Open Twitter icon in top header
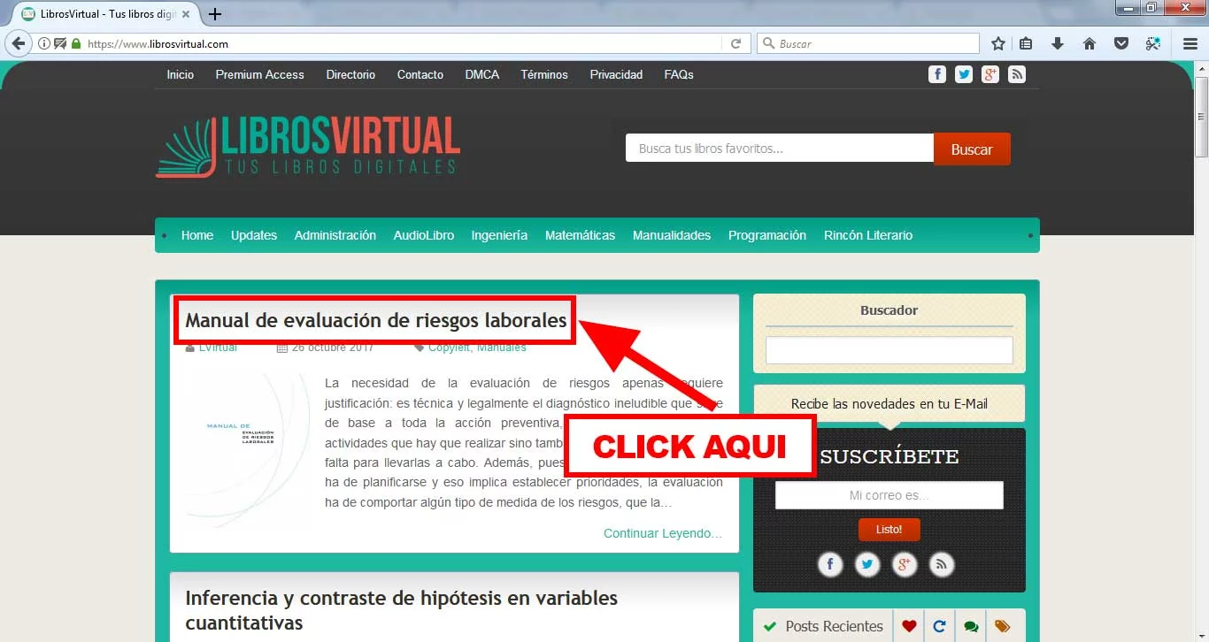Viewport: 1209px width, 642px height. click(964, 74)
